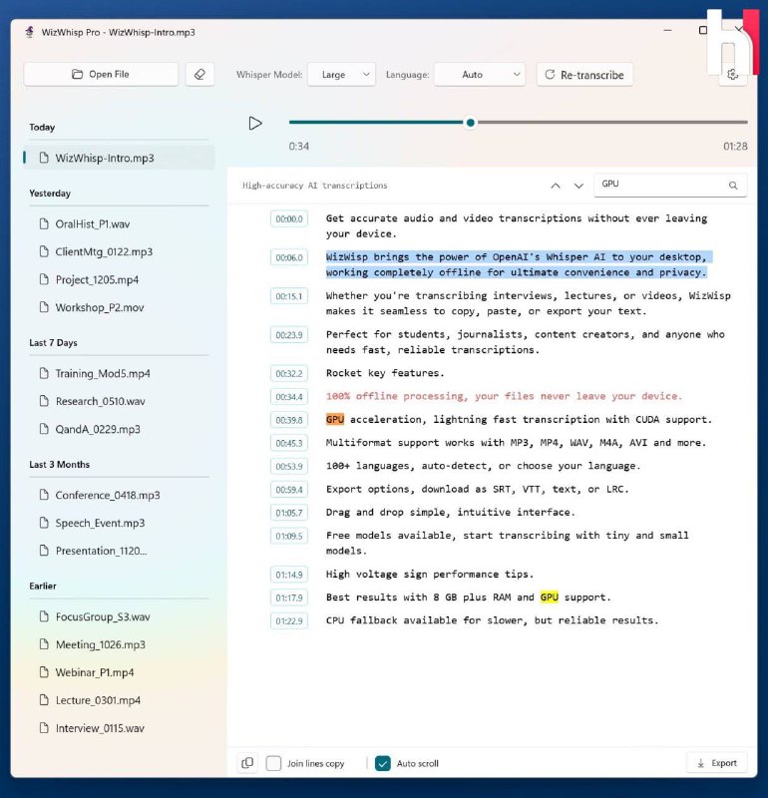Viewport: 768px width, 798px height.
Task: Enable the Join lines copy checkbox
Action: click(274, 763)
